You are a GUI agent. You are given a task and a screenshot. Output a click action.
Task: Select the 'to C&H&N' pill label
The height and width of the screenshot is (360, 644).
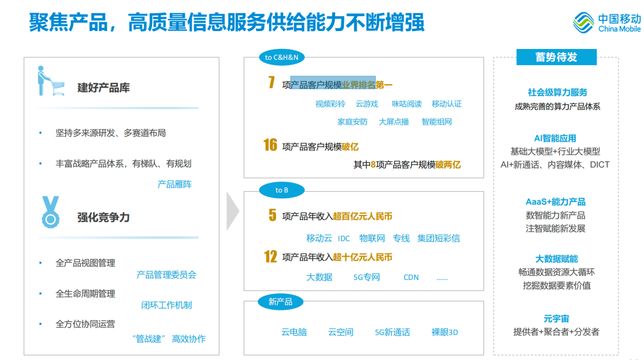click(281, 57)
